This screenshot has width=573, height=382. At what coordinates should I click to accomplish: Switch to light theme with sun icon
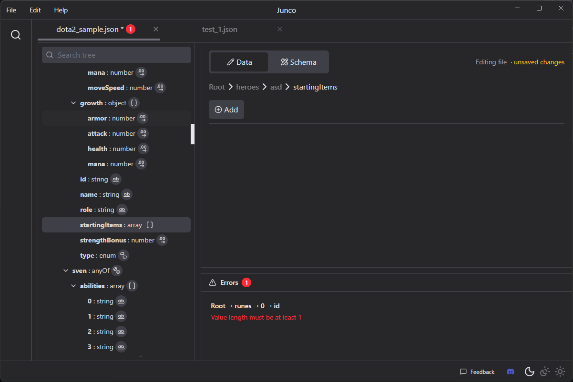[560, 372]
